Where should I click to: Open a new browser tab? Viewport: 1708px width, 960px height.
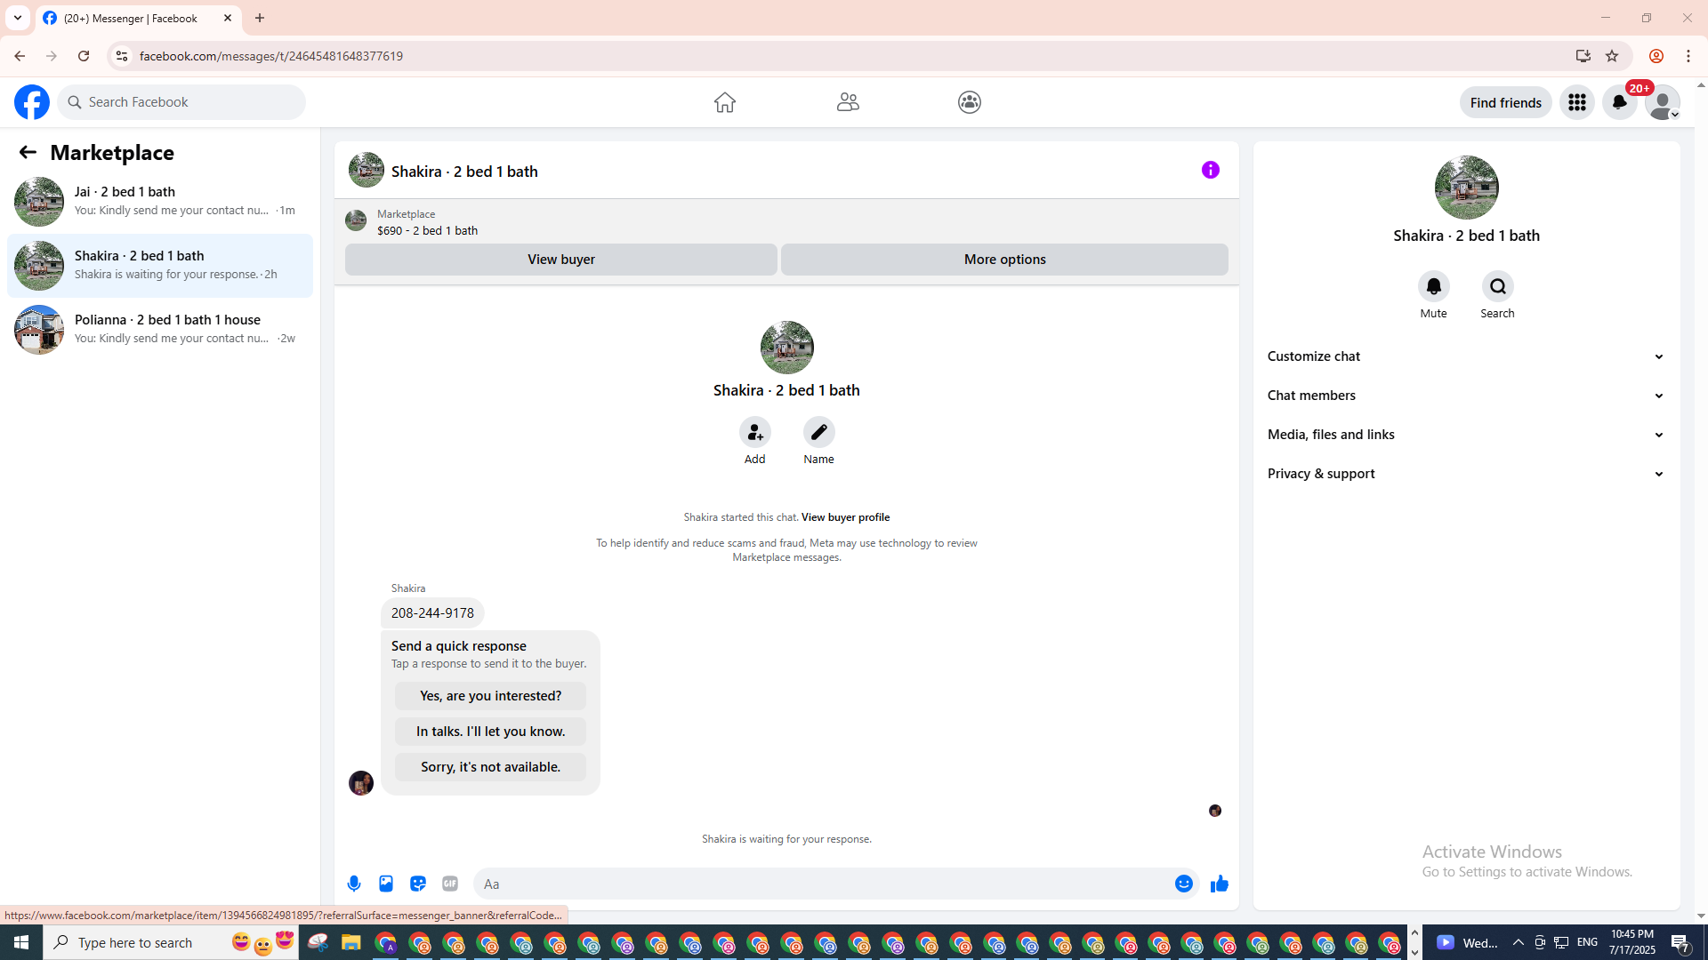point(260,18)
